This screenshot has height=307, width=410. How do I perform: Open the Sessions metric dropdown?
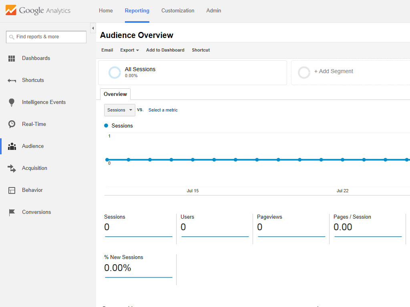tap(119, 110)
